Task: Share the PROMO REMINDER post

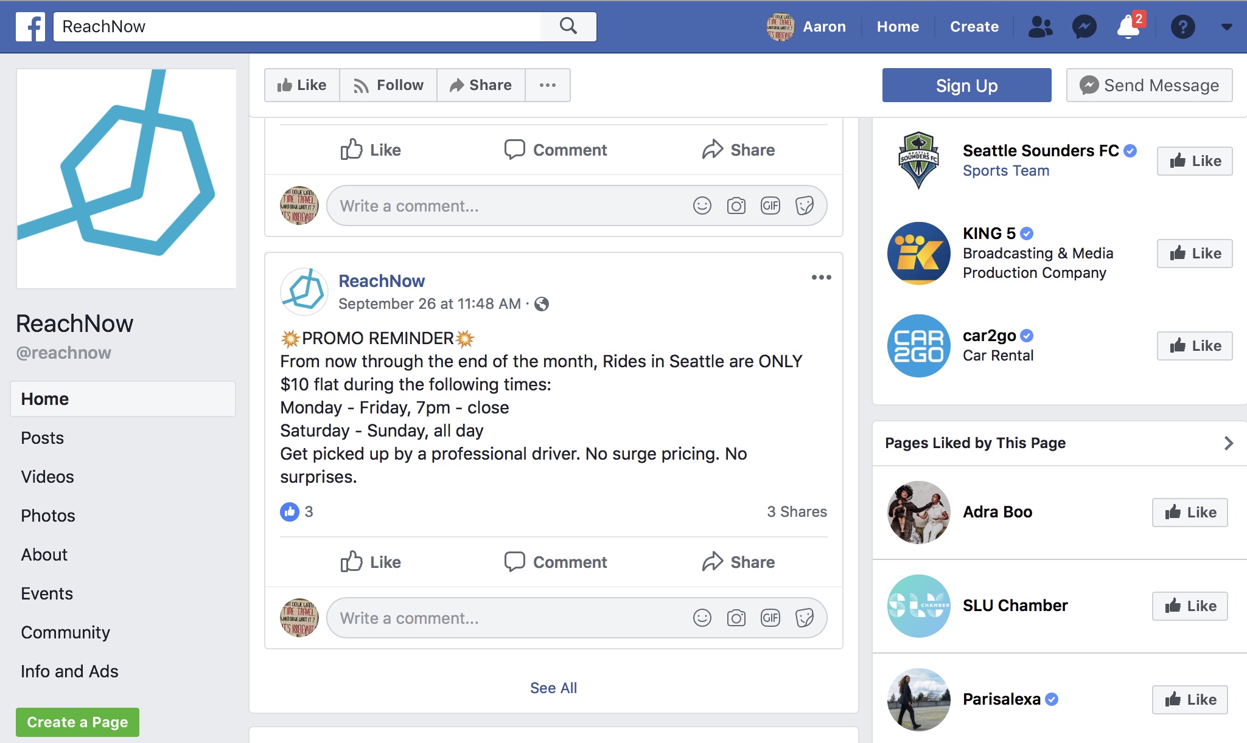Action: tap(738, 562)
